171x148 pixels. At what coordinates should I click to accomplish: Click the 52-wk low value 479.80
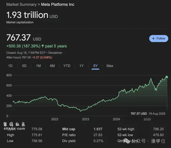coord(158,135)
